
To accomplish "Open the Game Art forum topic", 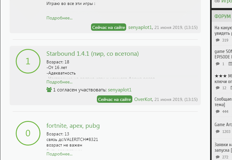I will (223, 125).
